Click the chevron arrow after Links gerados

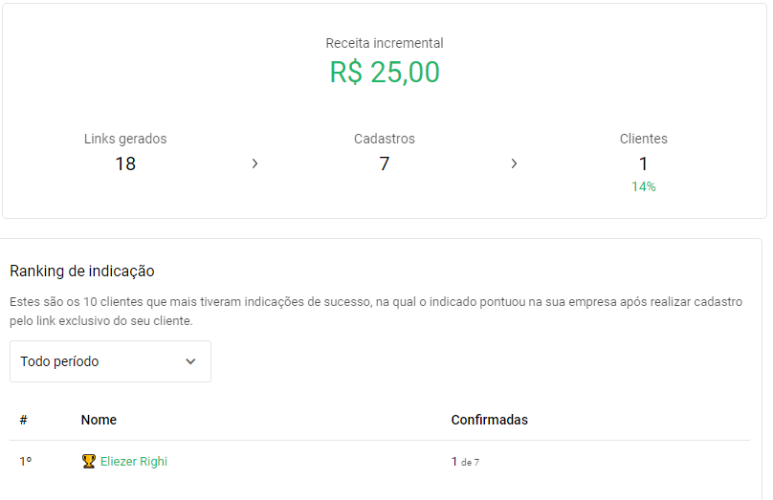point(254,163)
